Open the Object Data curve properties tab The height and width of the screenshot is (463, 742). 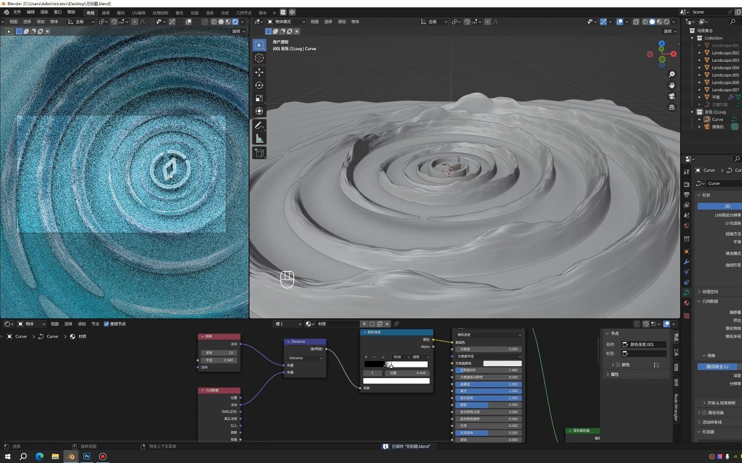(x=687, y=292)
